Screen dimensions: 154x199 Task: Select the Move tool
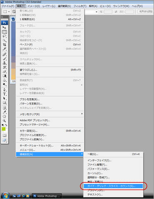(x=5, y=27)
